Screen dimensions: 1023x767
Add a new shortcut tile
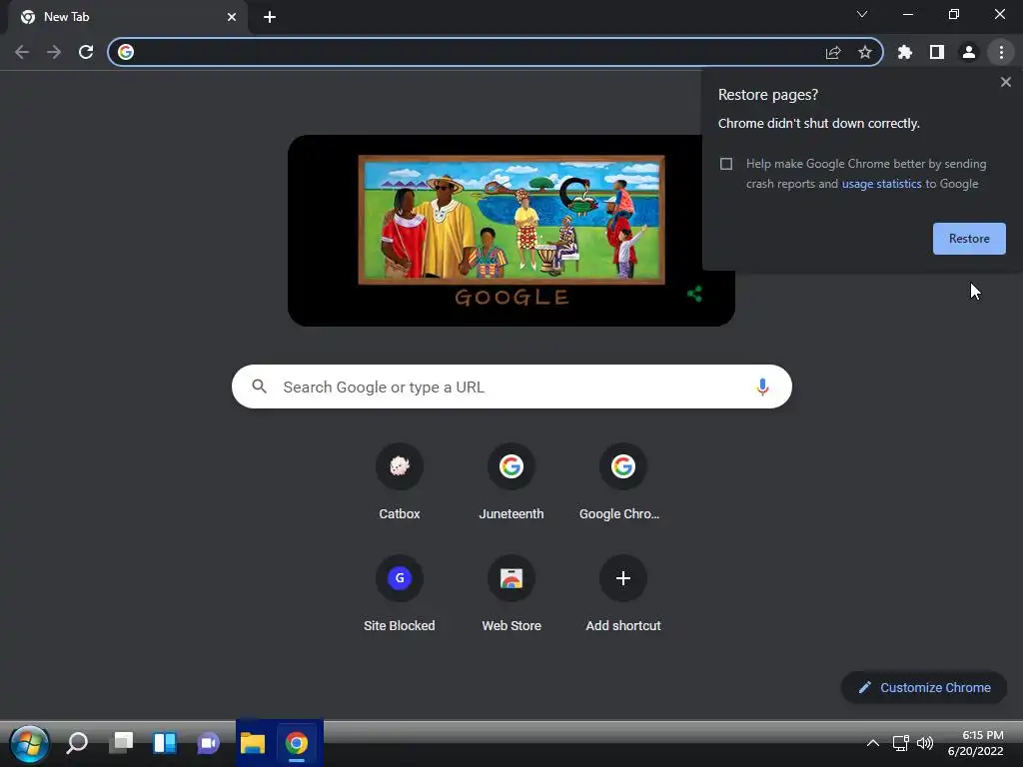tap(623, 593)
